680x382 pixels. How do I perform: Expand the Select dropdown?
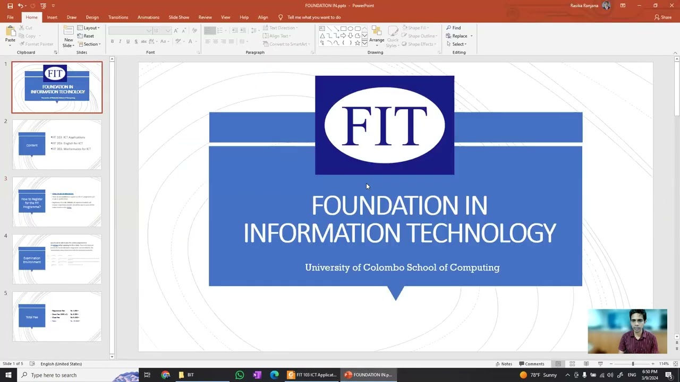click(x=456, y=44)
